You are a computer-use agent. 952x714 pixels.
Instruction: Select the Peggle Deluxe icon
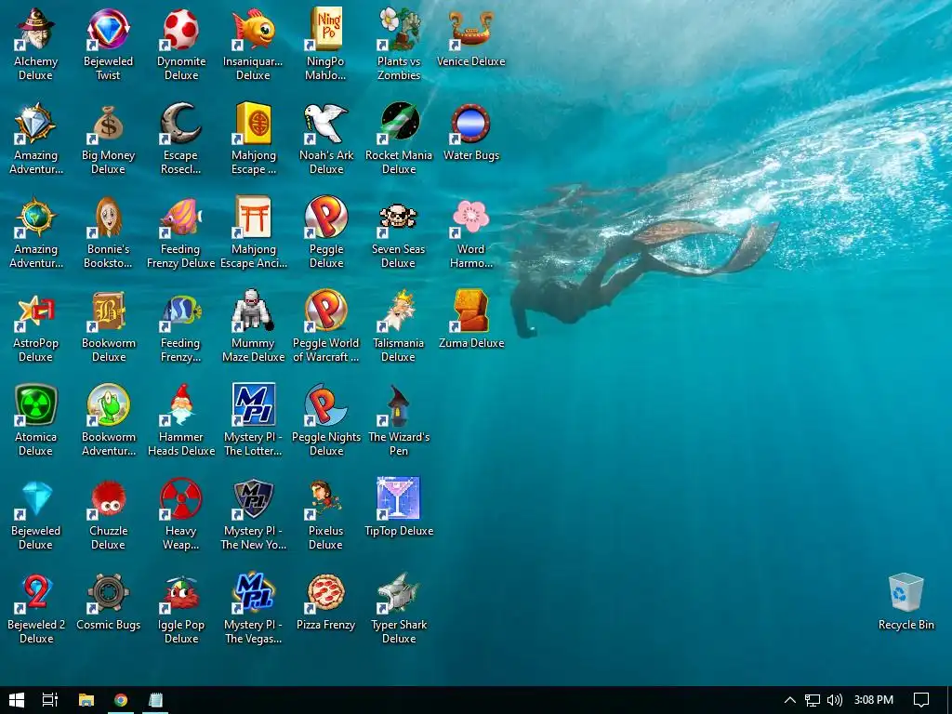click(x=326, y=217)
